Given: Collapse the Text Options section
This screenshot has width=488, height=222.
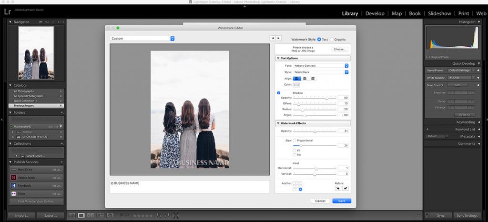Looking at the screenshot, I should 278,59.
